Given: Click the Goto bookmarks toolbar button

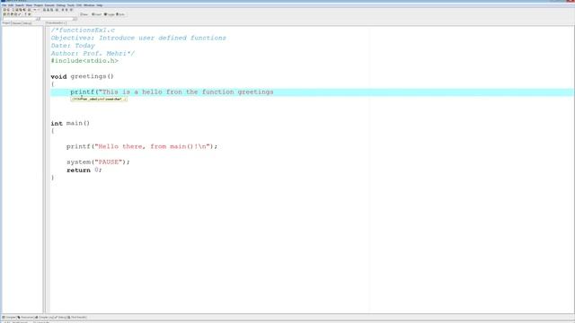Looking at the screenshot, I should 120,14.
